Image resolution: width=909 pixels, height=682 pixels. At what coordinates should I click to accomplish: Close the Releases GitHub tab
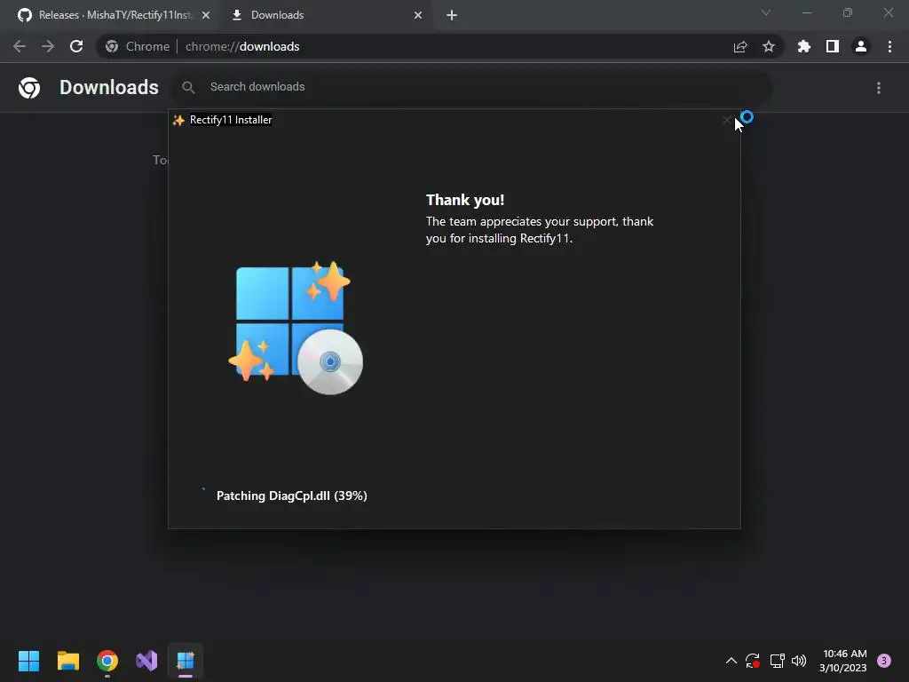click(206, 15)
